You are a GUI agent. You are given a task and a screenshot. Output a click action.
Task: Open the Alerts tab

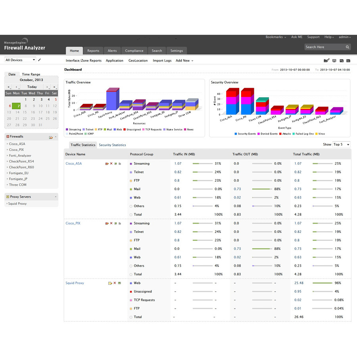pos(112,51)
